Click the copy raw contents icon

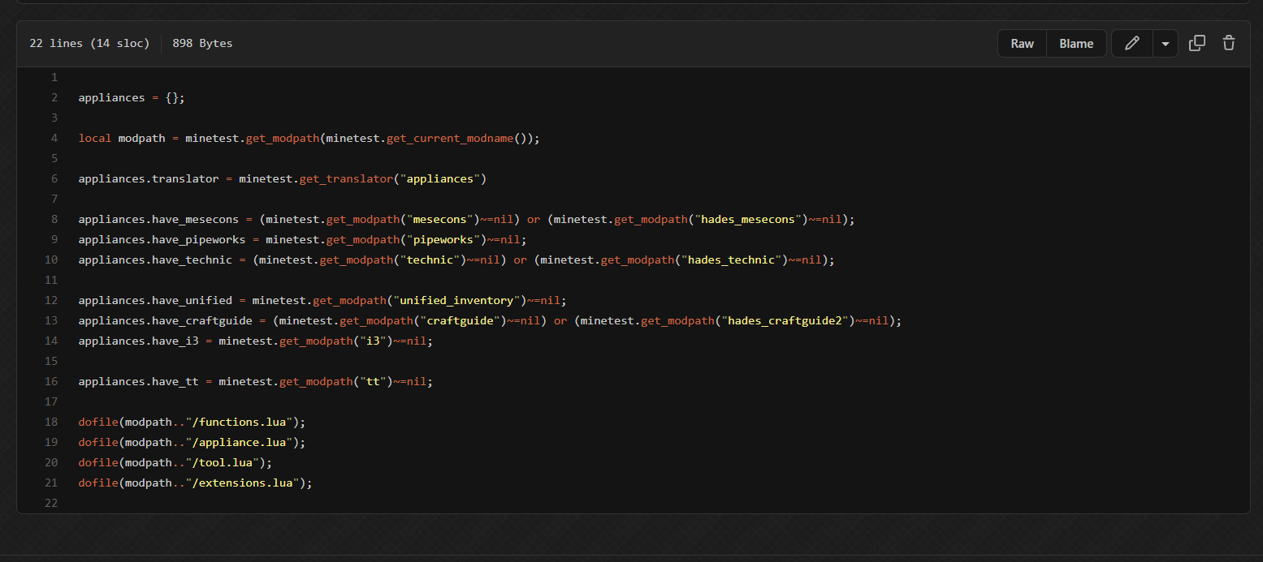click(x=1196, y=44)
